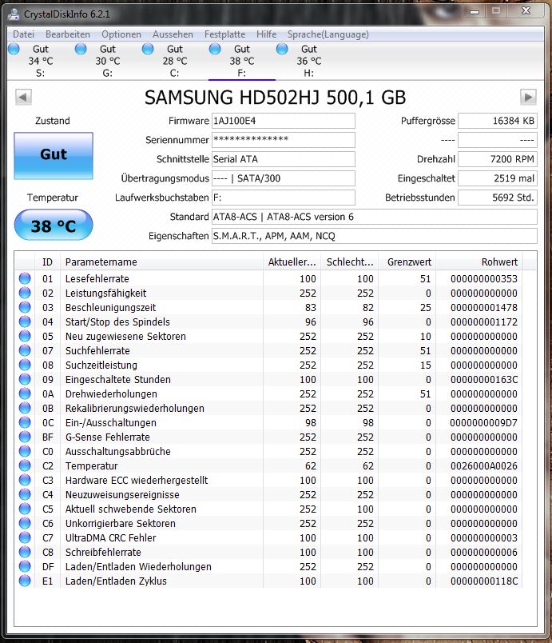Click status orb for Ein-/Ausschaltungen row
The height and width of the screenshot is (643, 552).
(25, 422)
